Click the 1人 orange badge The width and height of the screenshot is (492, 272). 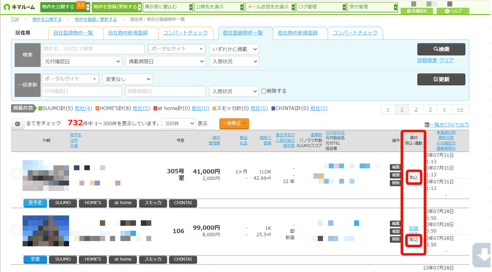tap(81, 5)
